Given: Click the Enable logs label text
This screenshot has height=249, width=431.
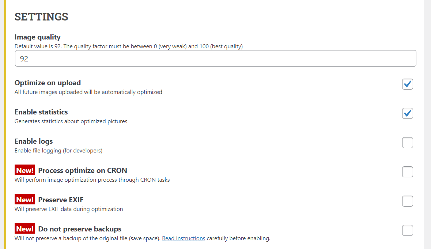Looking at the screenshot, I should [34, 141].
